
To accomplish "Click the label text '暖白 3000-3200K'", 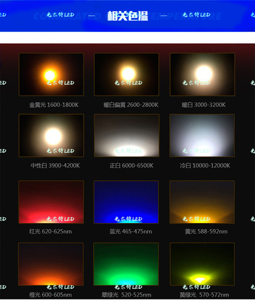I will 203,105.
